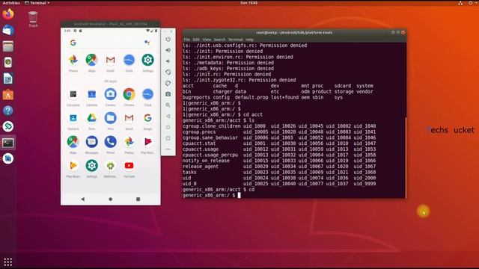Click Activities in the top bar
479x269 pixels.
(11, 3)
